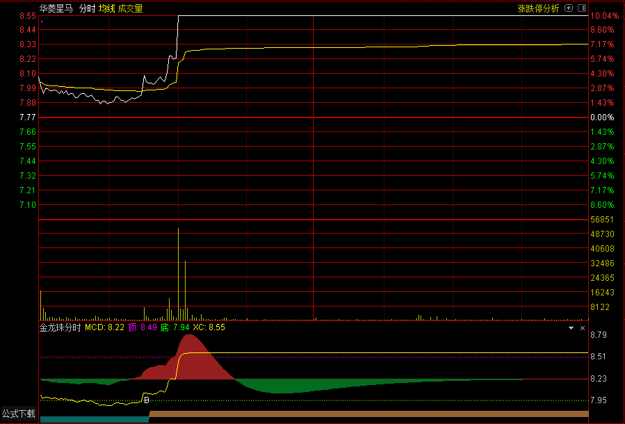Click the 底: 7.94 indicator value
The width and height of the screenshot is (625, 424).
tap(174, 327)
